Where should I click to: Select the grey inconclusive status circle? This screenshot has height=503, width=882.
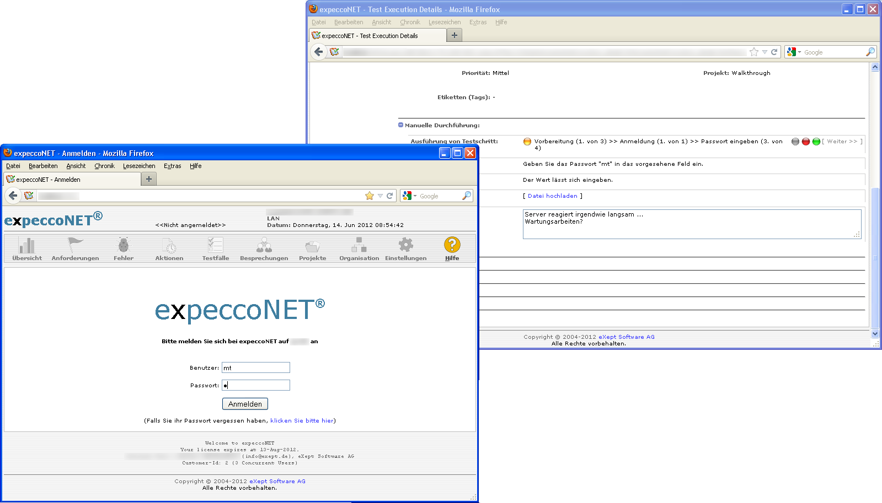pos(795,142)
